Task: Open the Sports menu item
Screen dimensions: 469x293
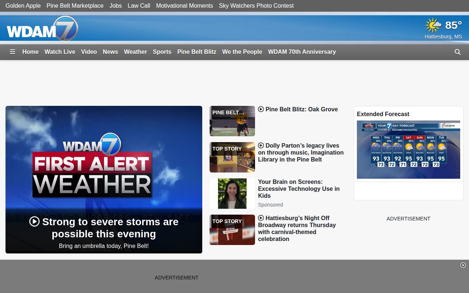Action: [x=162, y=52]
